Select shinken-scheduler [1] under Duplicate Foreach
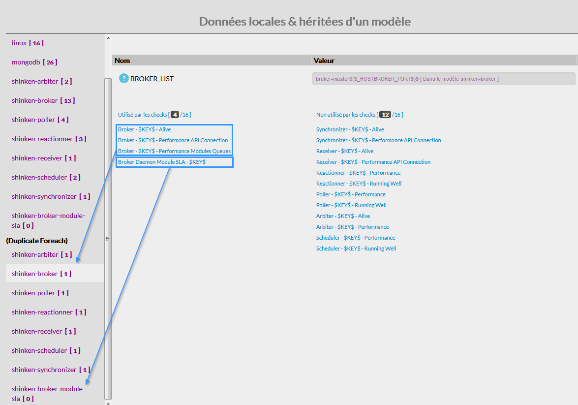 point(46,350)
